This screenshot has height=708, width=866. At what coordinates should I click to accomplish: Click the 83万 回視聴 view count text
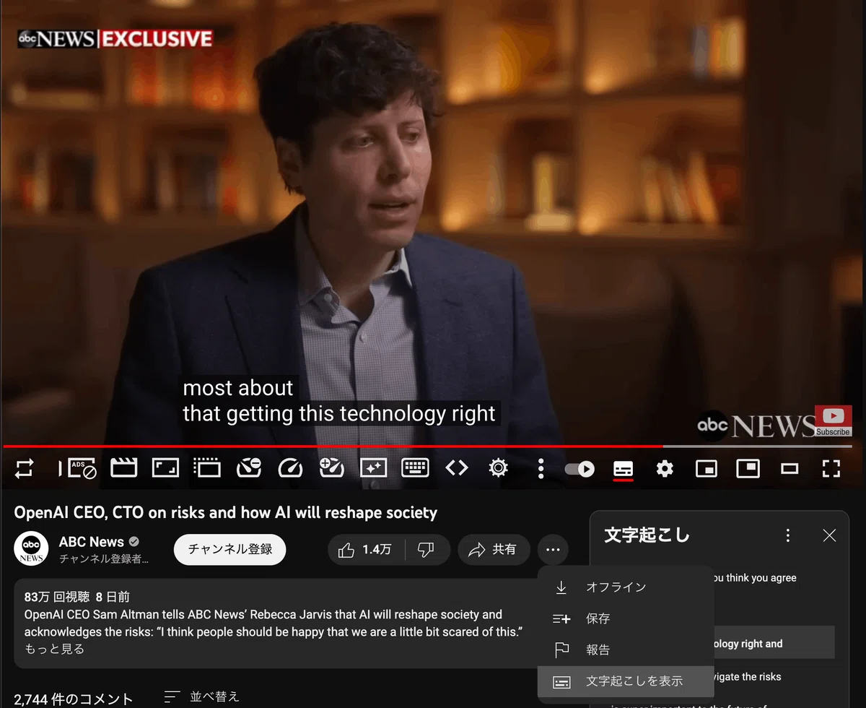click(x=57, y=597)
